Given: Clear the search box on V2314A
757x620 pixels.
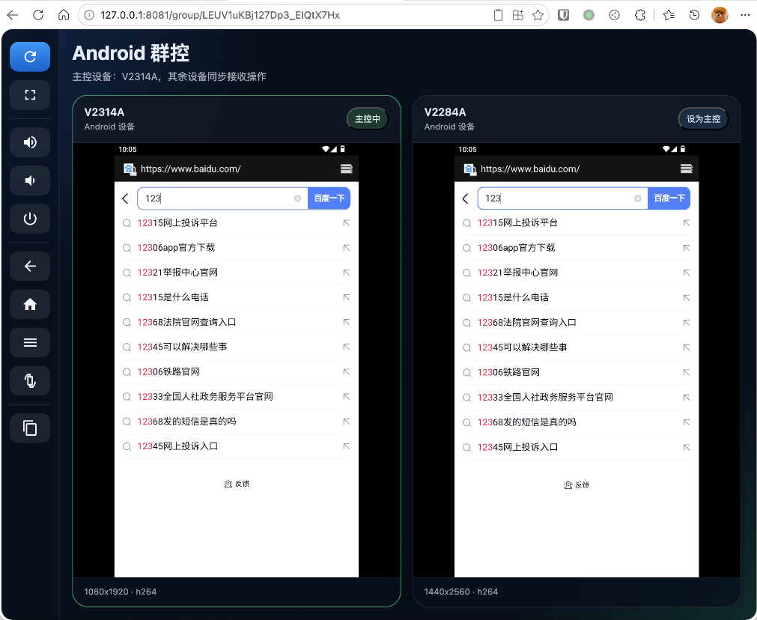Looking at the screenshot, I should (x=297, y=198).
